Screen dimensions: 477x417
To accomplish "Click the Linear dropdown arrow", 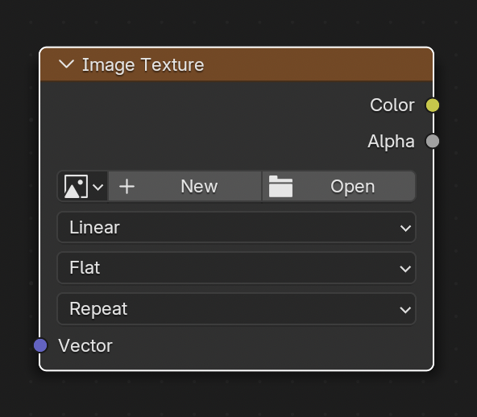I will point(405,229).
